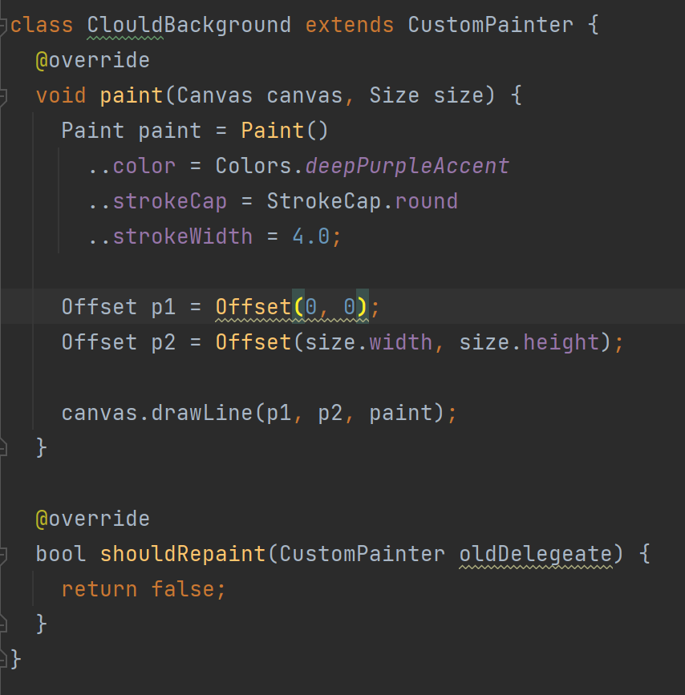Click @override annotation above shouldRepaint

pos(93,519)
